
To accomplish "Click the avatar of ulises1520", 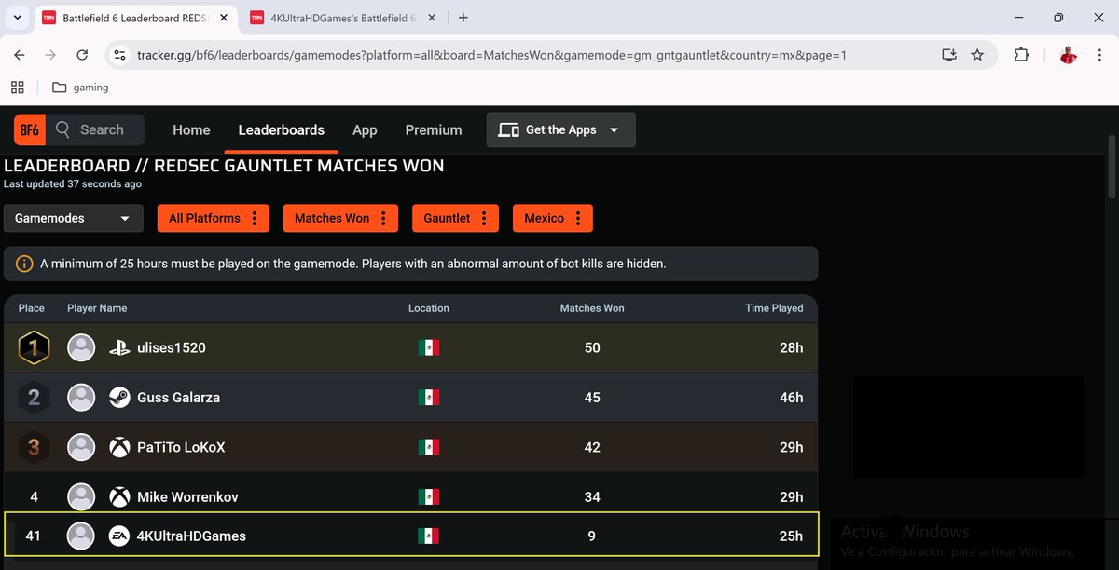I will point(82,348).
